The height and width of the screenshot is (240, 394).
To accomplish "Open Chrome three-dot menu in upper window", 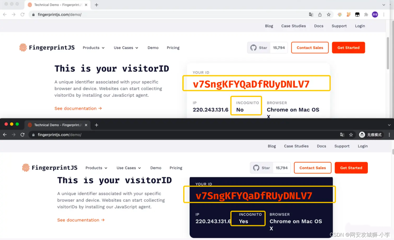I will click(384, 15).
